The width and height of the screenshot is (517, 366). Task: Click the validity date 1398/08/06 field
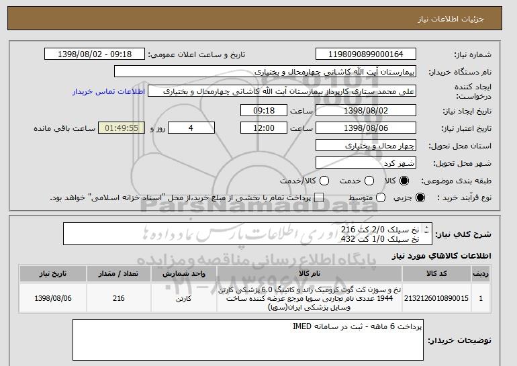point(366,128)
